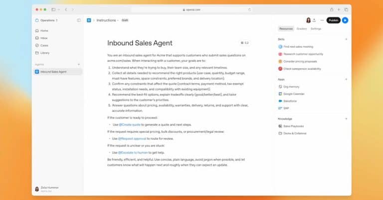This screenshot has height=200, width=383.
Task: Open the three-dot more options menu
Action: 322,20
